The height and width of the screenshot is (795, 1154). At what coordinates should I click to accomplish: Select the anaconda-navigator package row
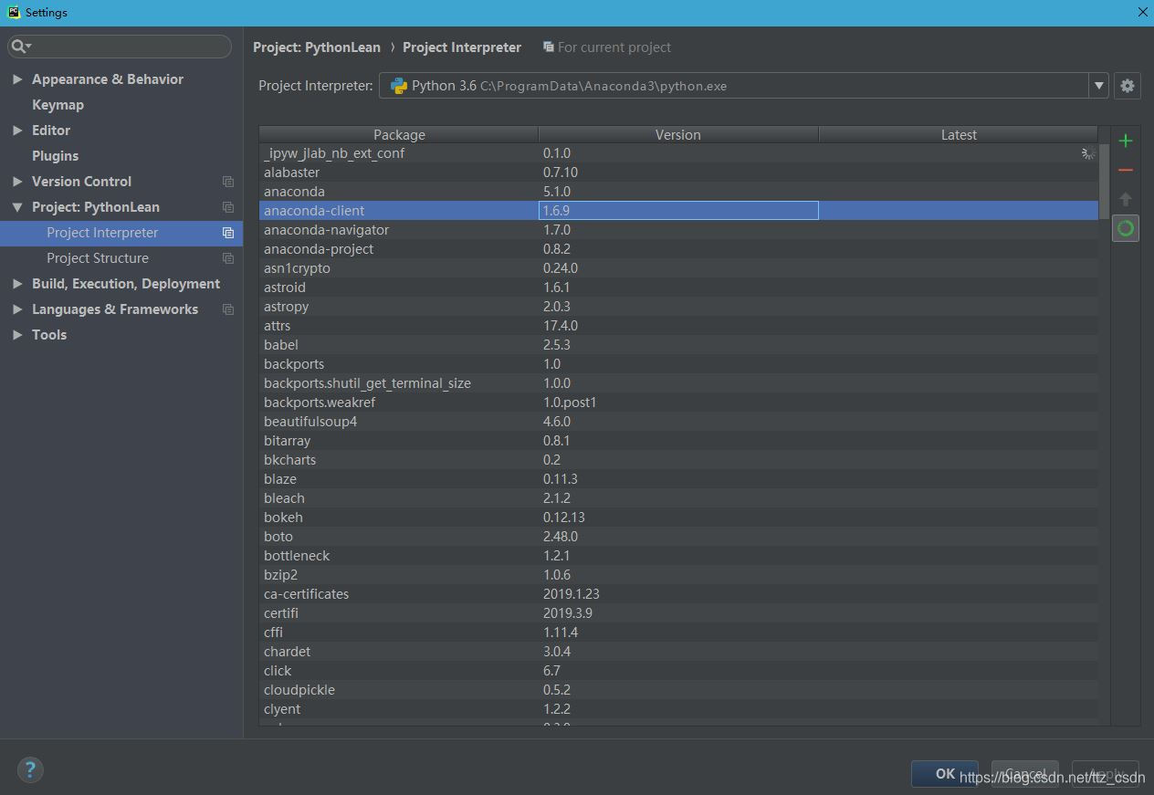678,230
